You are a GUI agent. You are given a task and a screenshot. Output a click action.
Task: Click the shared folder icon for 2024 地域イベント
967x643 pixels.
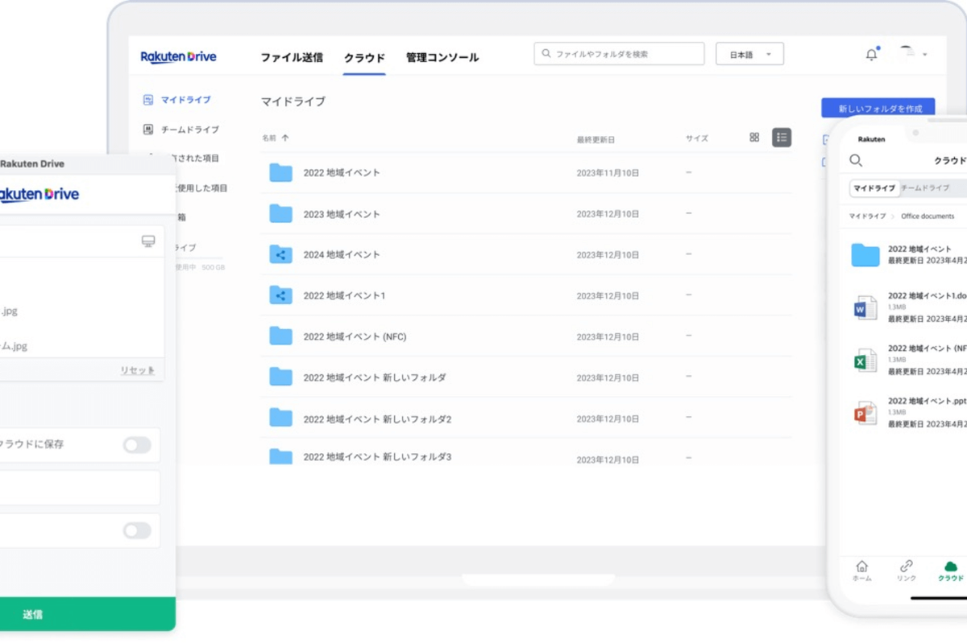[x=280, y=254]
